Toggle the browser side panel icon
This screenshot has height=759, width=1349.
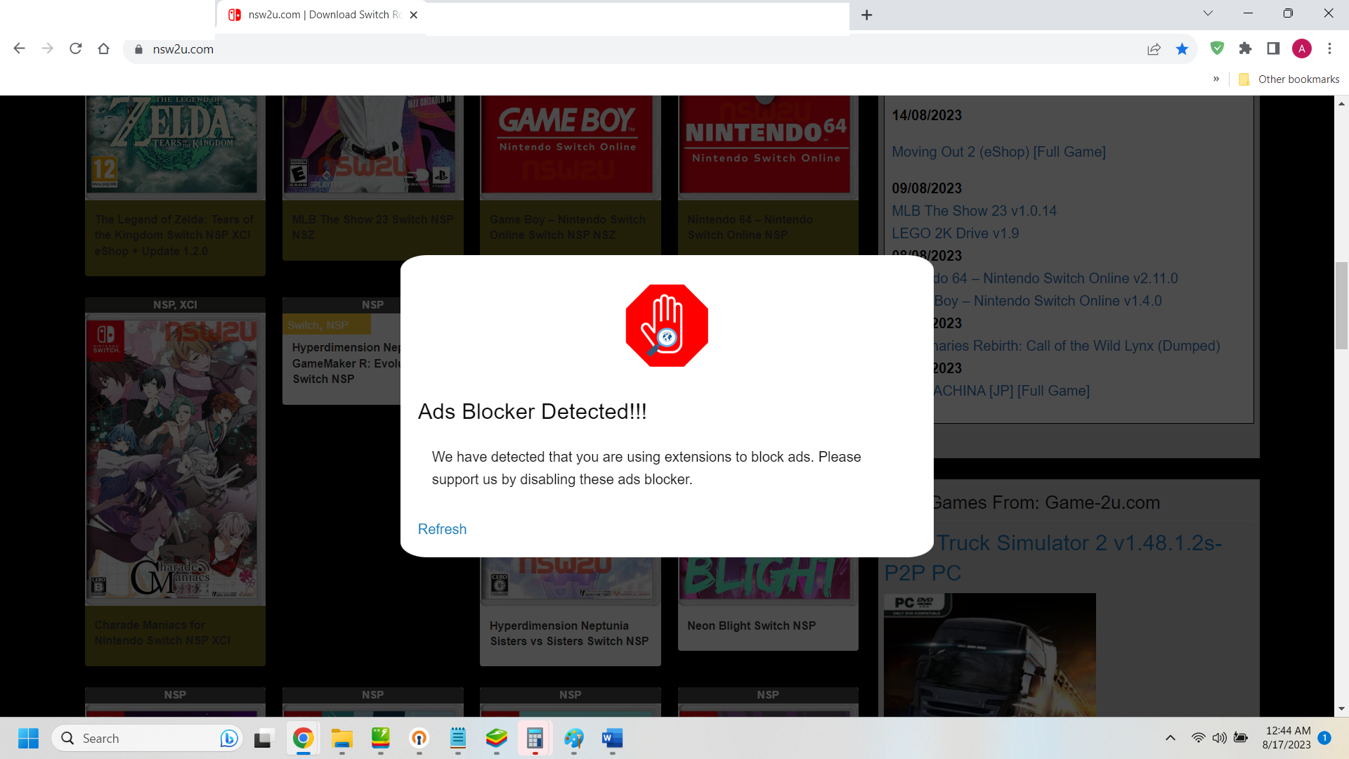pyautogui.click(x=1272, y=48)
